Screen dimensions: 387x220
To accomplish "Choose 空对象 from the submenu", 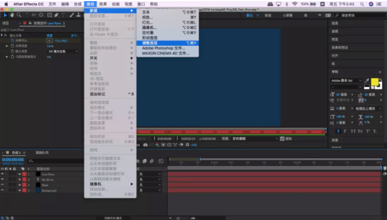I will pos(167,33).
